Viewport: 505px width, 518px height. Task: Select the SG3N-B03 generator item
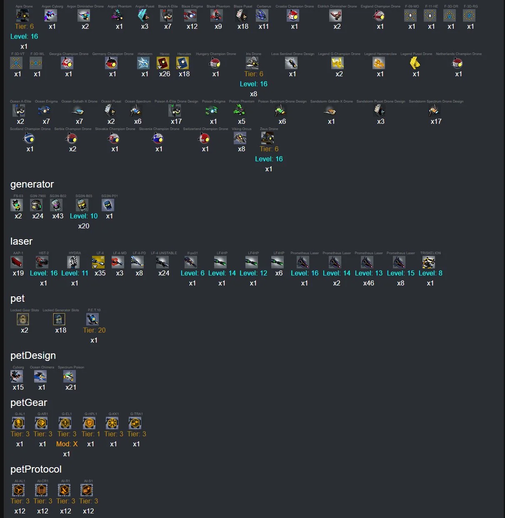pyautogui.click(x=82, y=205)
